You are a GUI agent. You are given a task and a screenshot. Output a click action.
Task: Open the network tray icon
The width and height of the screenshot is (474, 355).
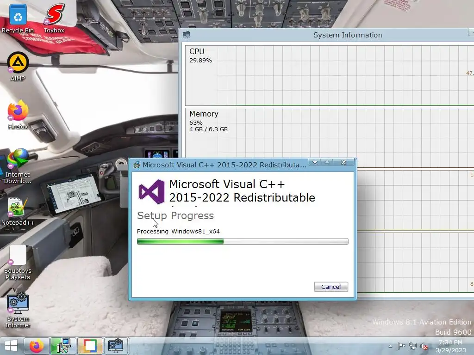click(x=412, y=346)
